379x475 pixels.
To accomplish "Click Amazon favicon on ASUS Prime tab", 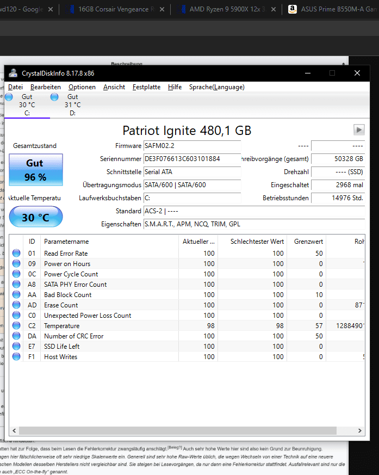I will [x=292, y=9].
